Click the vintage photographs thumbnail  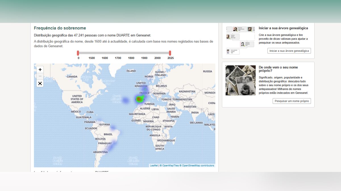pos(240,80)
